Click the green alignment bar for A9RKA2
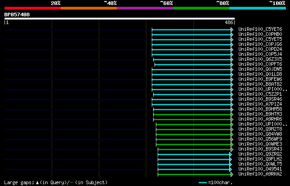 pyautogui.click(x=194, y=175)
